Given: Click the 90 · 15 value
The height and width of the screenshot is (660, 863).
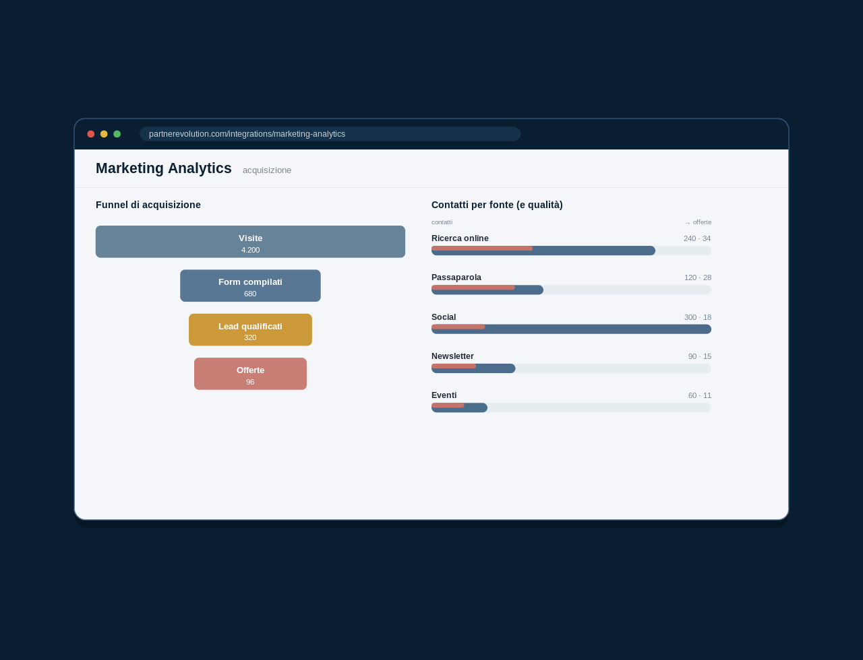Looking at the screenshot, I should [x=700, y=356].
